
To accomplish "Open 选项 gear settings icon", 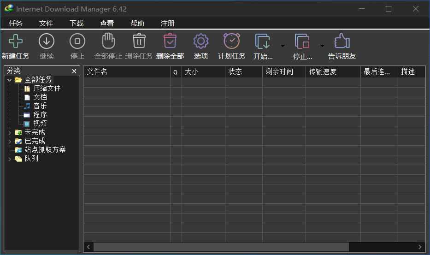I will (x=201, y=41).
